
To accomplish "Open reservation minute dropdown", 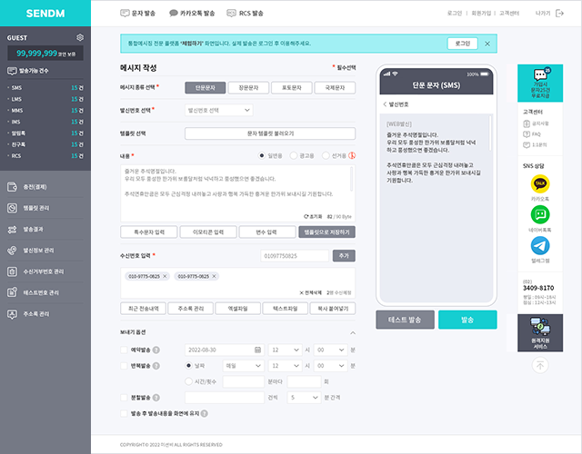I will [330, 350].
